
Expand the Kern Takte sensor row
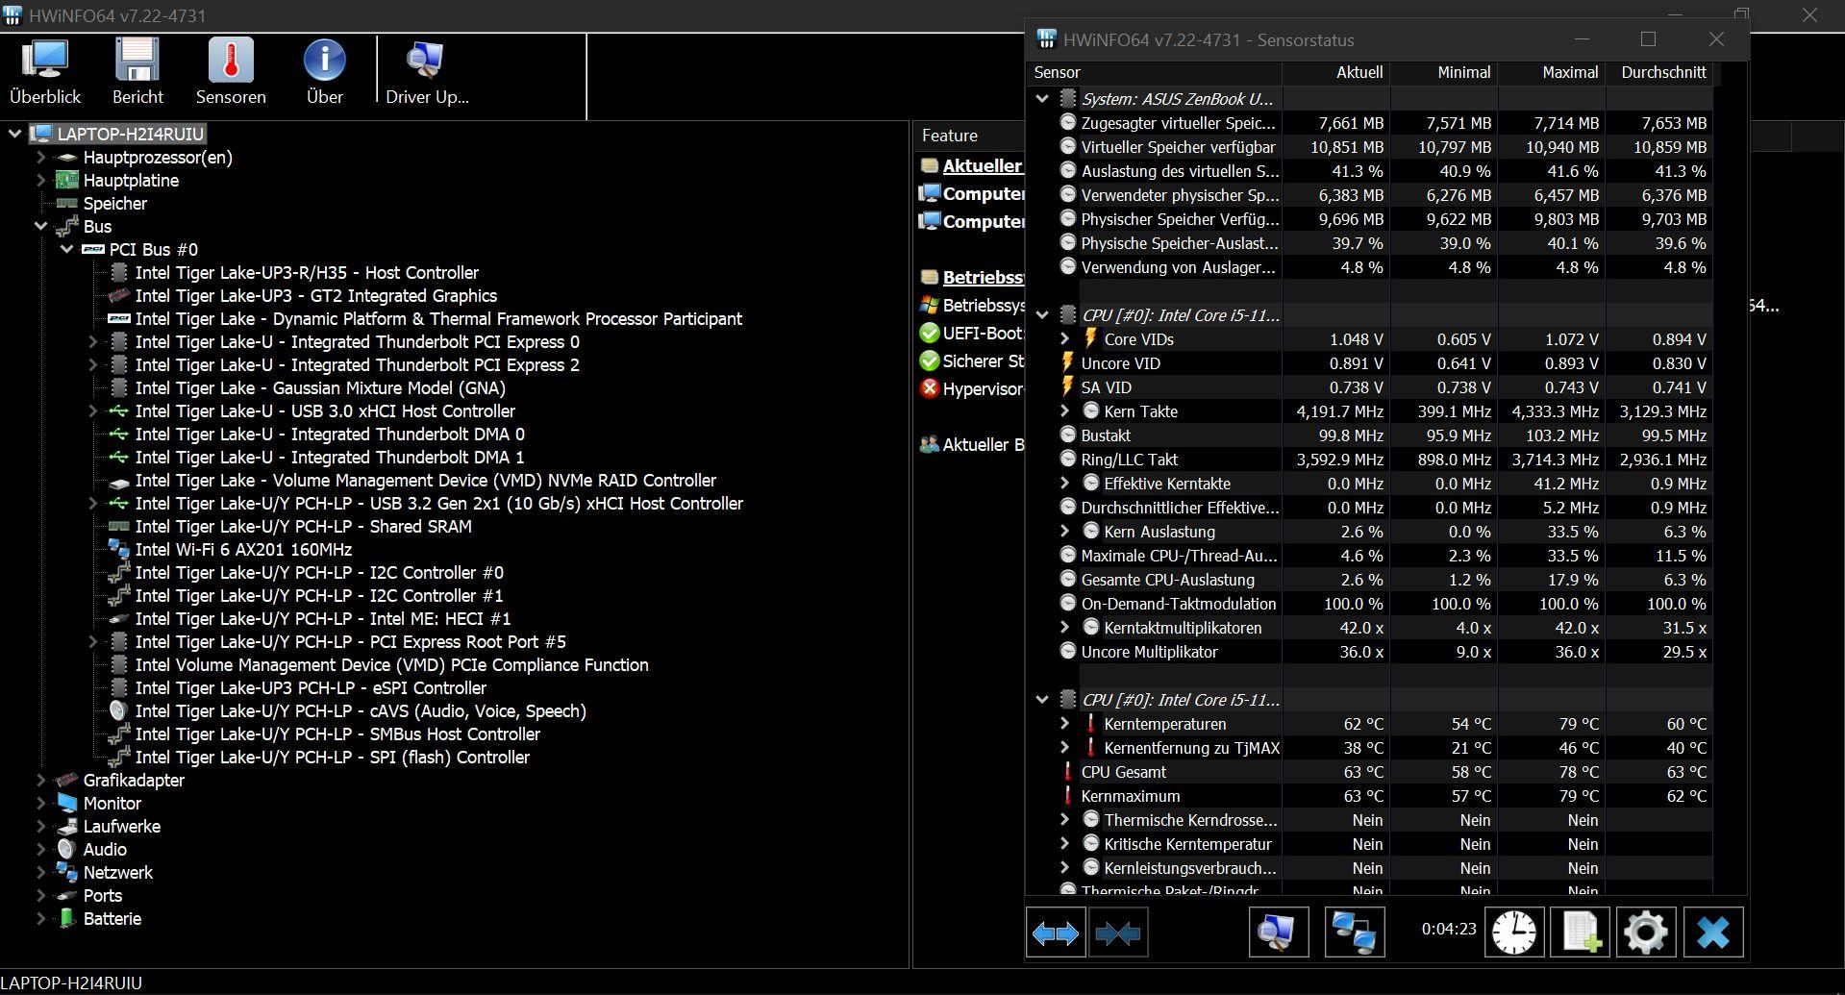pos(1065,410)
